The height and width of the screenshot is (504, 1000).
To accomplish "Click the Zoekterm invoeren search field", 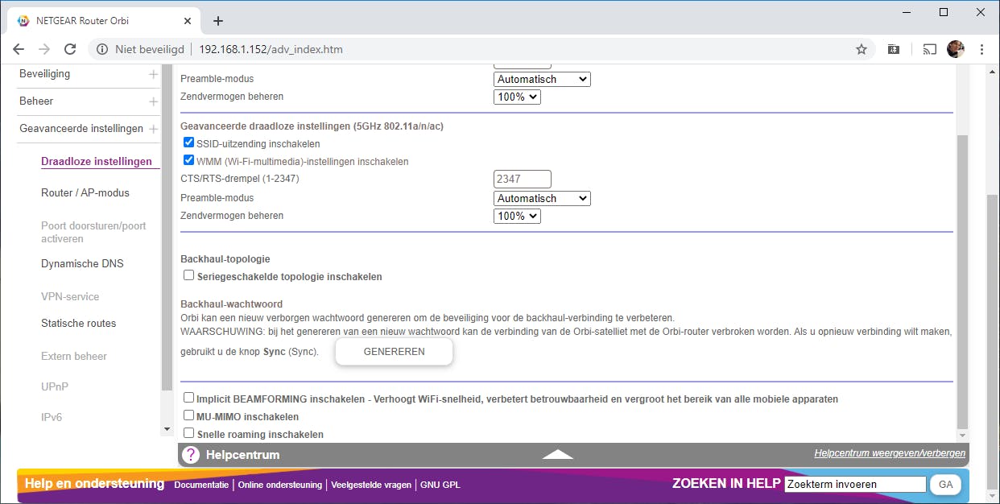I will pyautogui.click(x=854, y=484).
